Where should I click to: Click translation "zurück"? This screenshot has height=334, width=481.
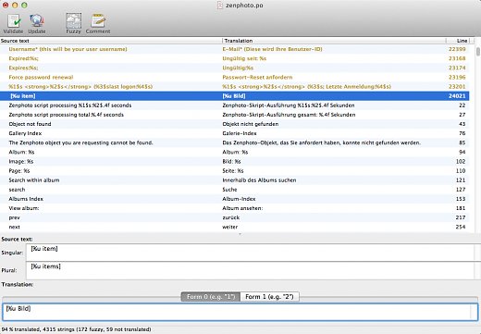coord(231,217)
